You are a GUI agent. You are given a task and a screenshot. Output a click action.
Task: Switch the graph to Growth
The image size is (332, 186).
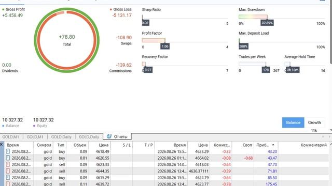[314, 122]
